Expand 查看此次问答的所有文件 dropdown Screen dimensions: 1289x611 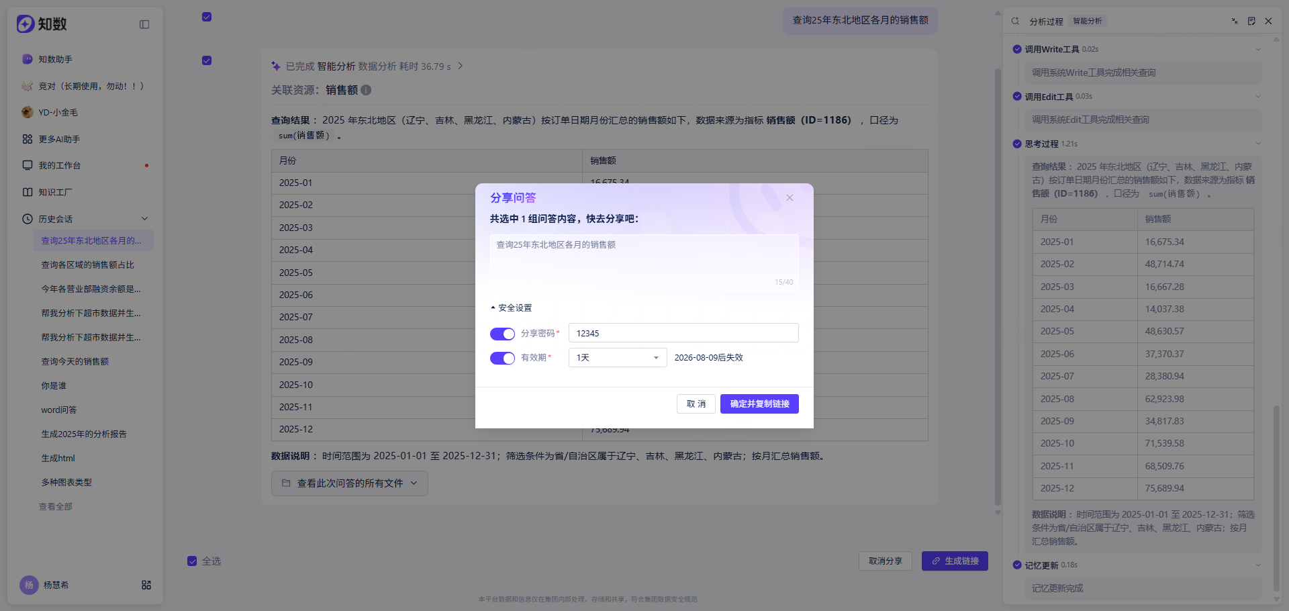tap(350, 483)
